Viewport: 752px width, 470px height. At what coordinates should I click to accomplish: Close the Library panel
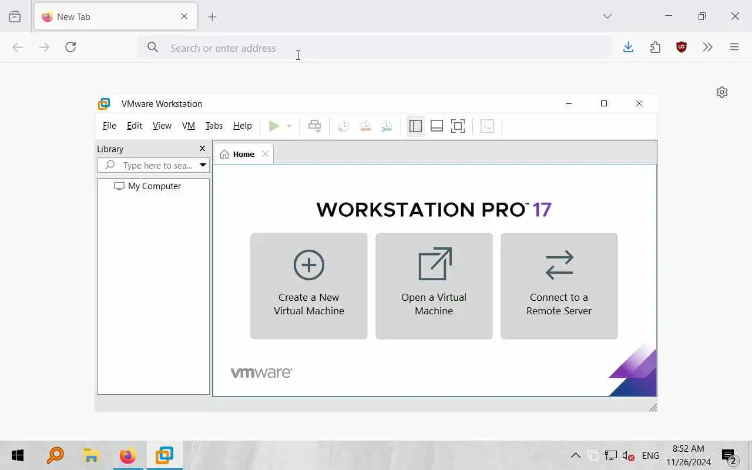[x=202, y=149]
